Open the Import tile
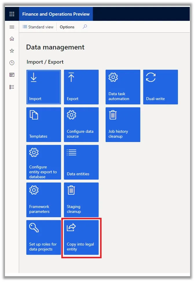 pos(44,87)
